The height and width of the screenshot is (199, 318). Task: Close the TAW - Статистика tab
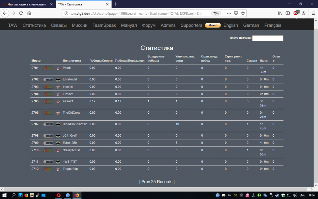pyautogui.click(x=107, y=4)
